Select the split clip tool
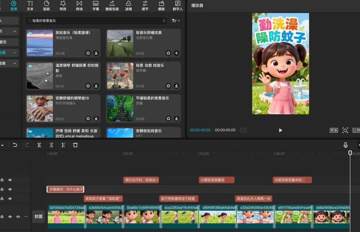Screen dimensions: 360x232 click(x=39, y=145)
